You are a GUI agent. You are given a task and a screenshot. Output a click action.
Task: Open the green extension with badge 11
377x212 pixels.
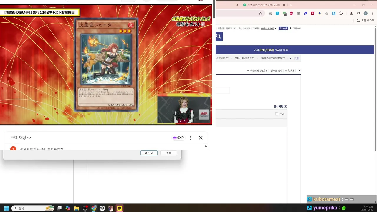pos(285,14)
